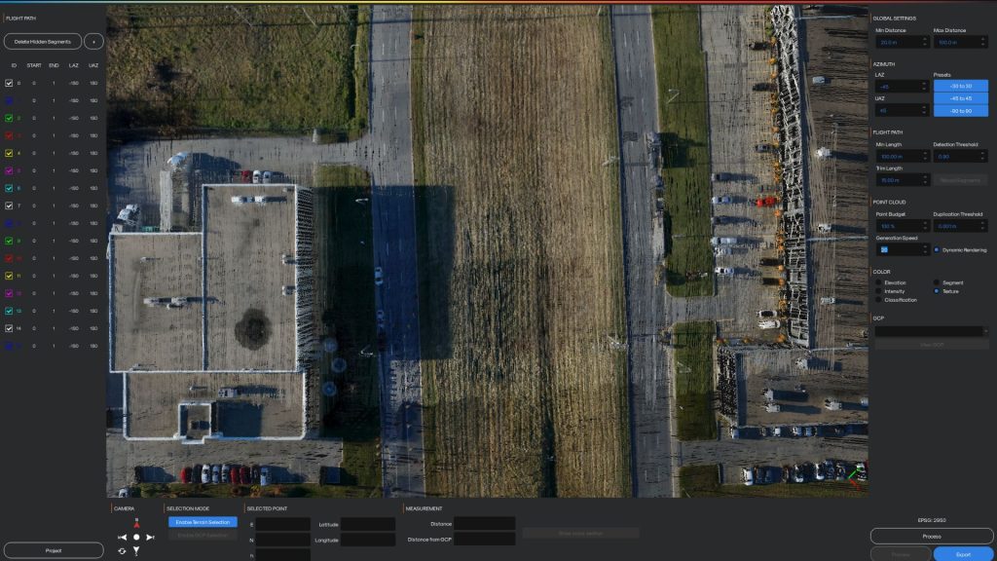
Task: Click the camera bottom-view icon
Action: tap(136, 551)
